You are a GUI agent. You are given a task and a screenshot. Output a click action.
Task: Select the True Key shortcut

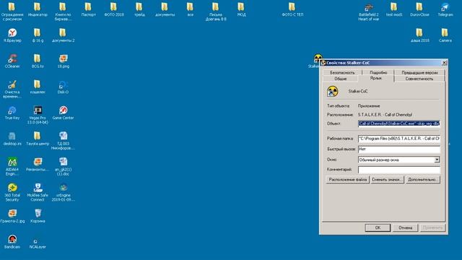coord(12,113)
